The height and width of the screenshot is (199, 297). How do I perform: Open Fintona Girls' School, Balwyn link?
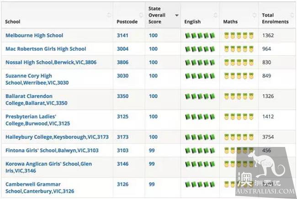click(x=52, y=150)
